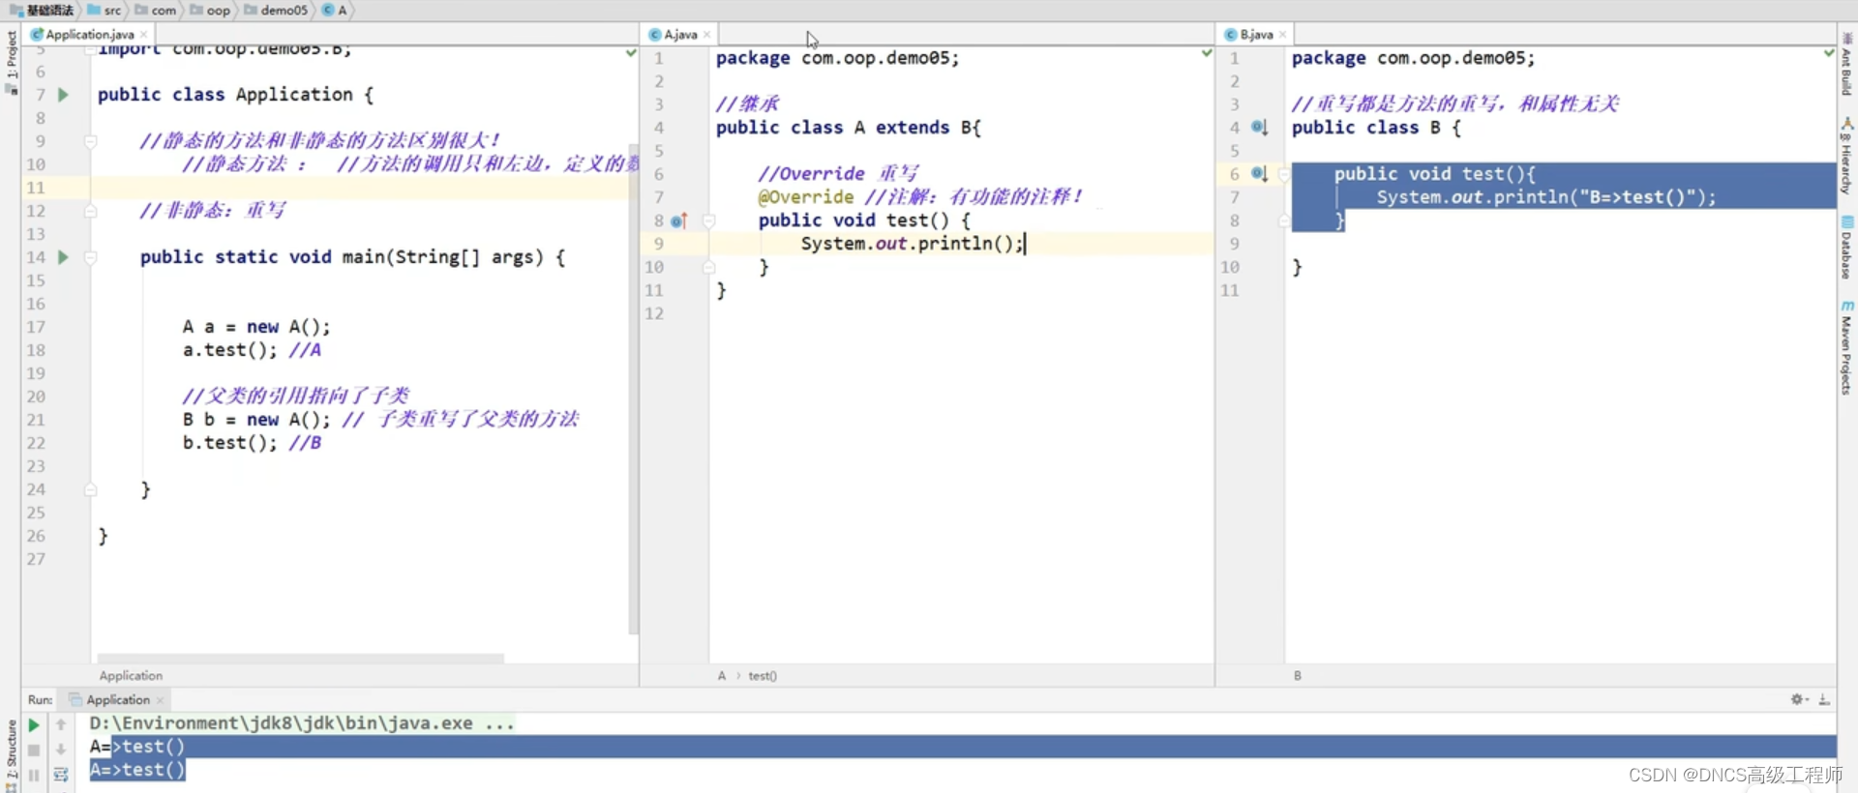Hide the Run tool window

[x=1824, y=699]
